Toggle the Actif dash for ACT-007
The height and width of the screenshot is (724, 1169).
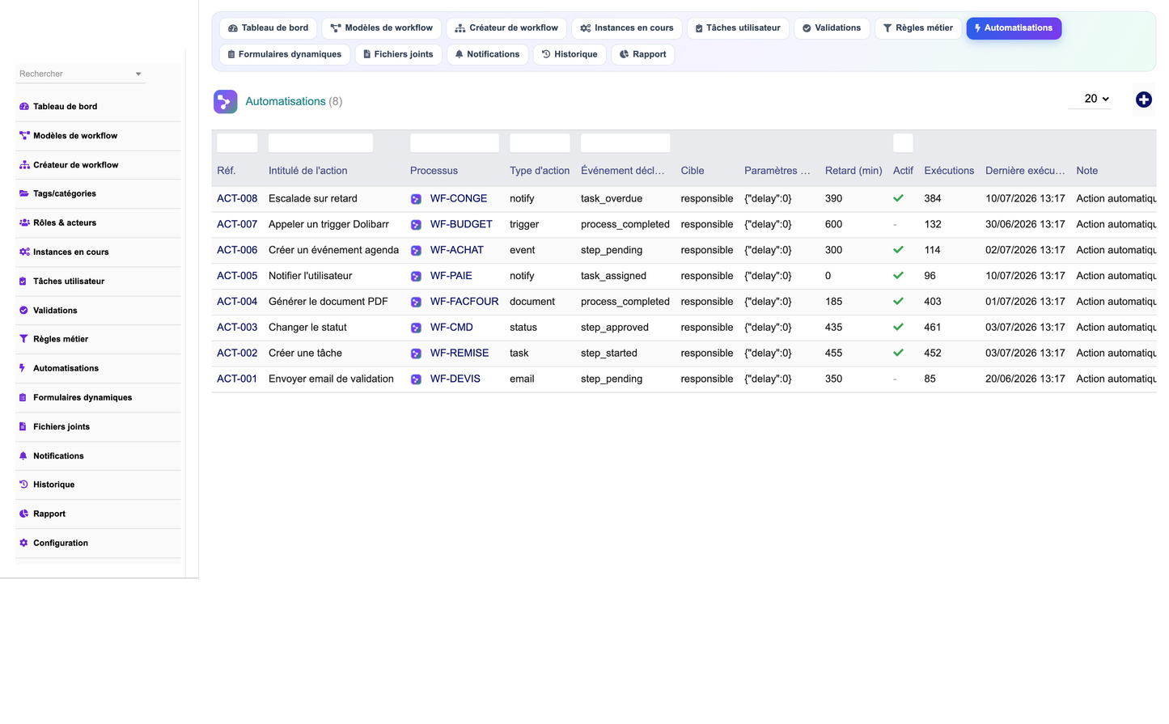[895, 224]
